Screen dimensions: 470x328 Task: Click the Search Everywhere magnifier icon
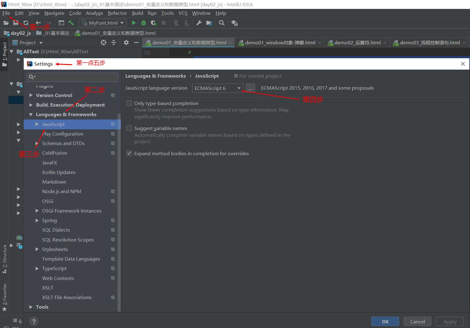click(221, 23)
